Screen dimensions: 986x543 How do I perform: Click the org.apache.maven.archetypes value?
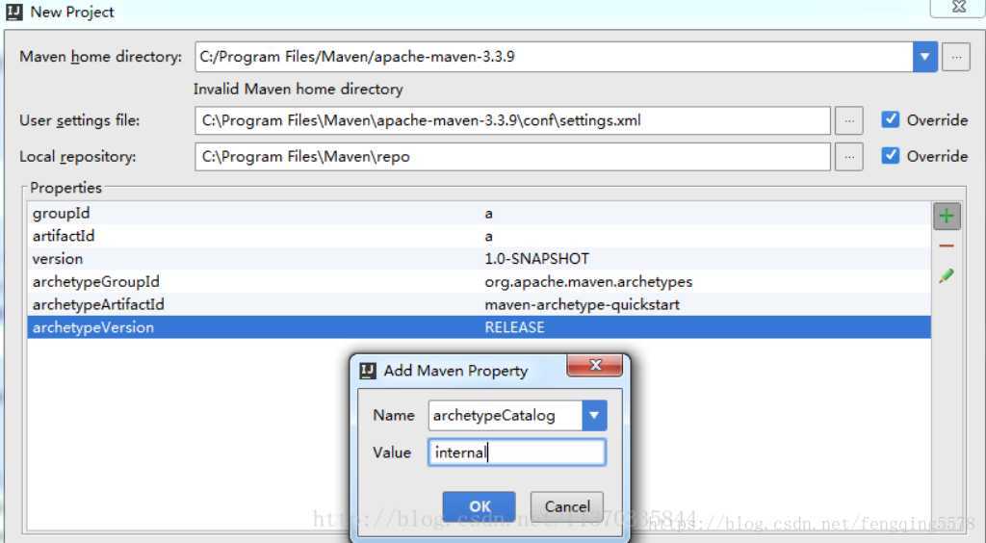click(x=588, y=281)
